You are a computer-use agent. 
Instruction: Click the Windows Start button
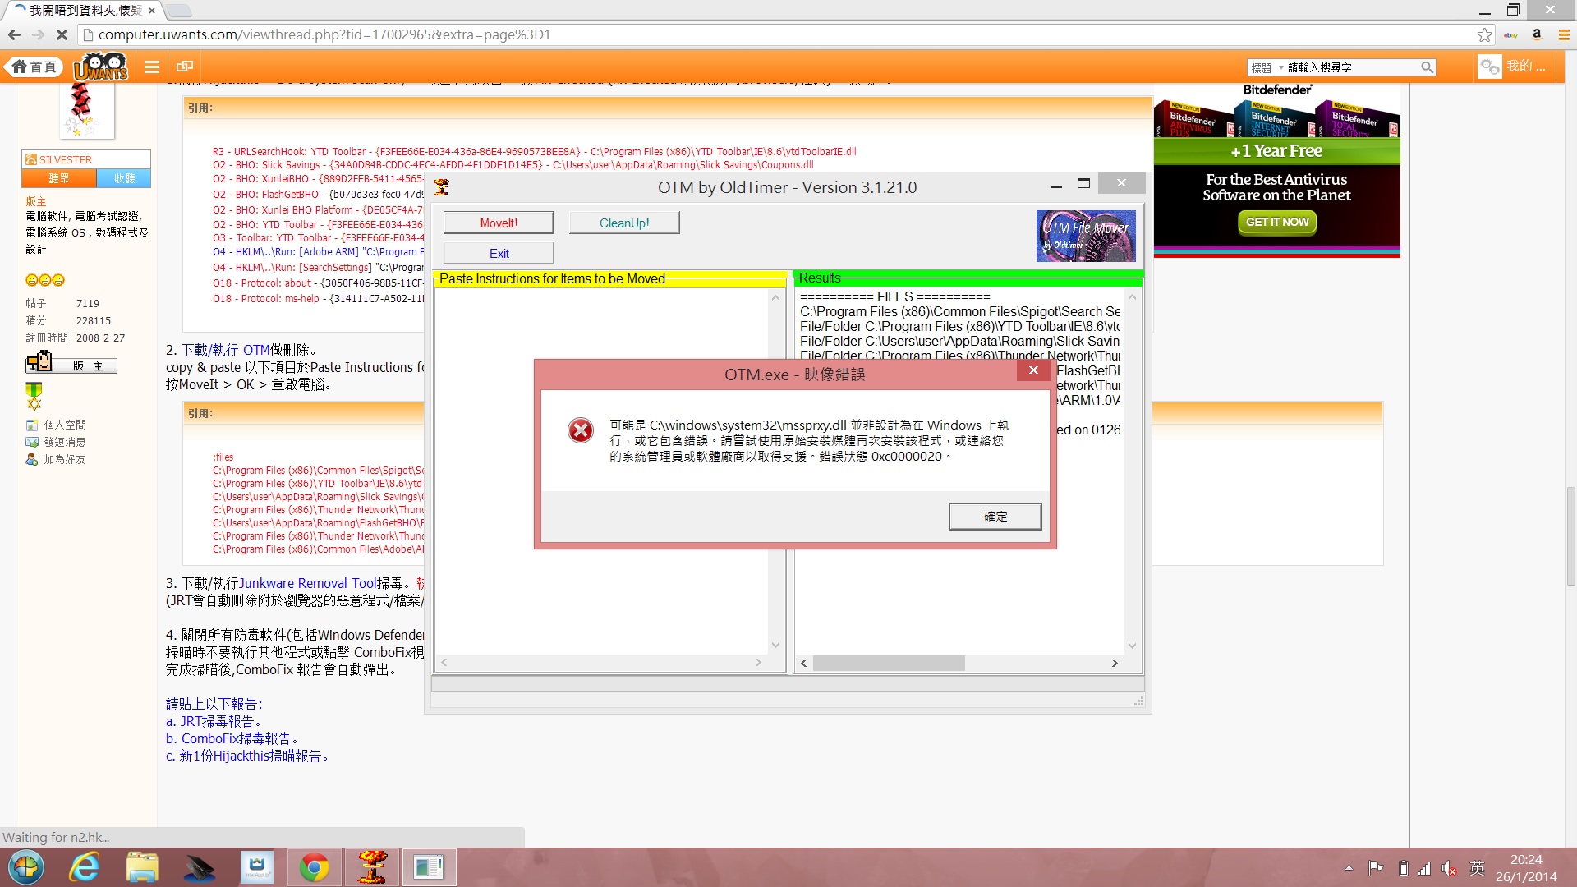click(26, 867)
